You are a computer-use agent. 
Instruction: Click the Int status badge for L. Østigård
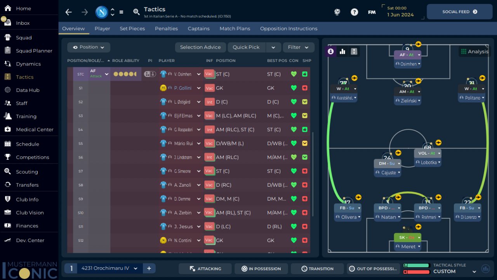pos(210,102)
